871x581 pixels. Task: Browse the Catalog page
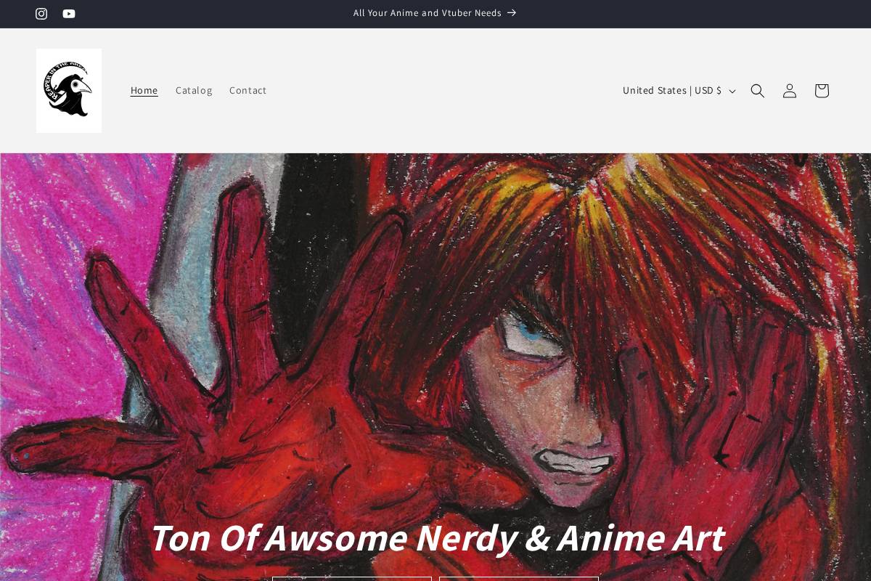pyautogui.click(x=194, y=90)
